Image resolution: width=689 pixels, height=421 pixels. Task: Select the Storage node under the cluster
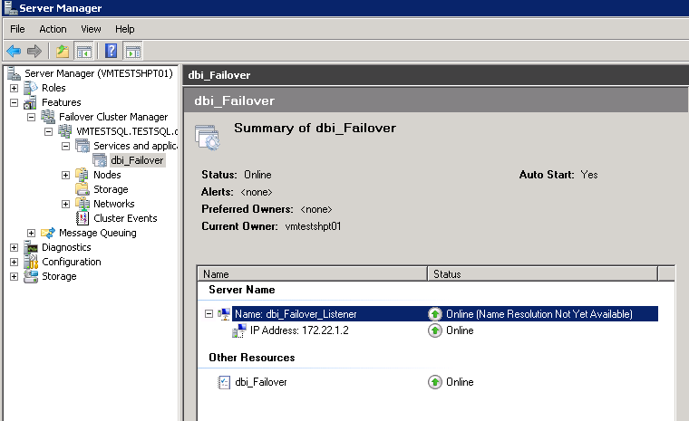point(110,189)
